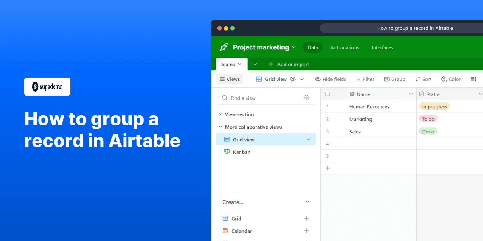Viewport: 483px width, 241px height.
Task: Open the row height icon at toolbar end
Action: coord(473,79)
